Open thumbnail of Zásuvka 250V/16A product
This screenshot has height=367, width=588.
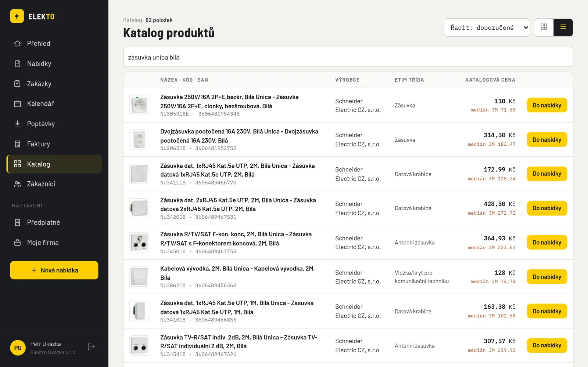[x=139, y=105]
